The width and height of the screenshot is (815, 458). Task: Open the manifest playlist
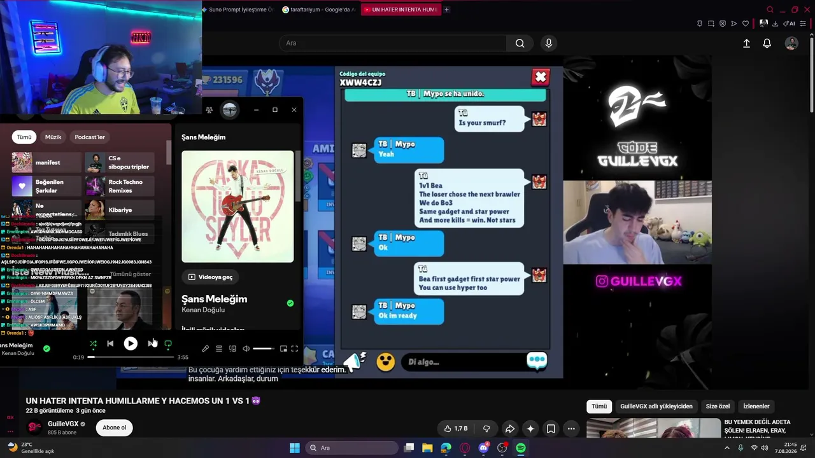pos(47,162)
